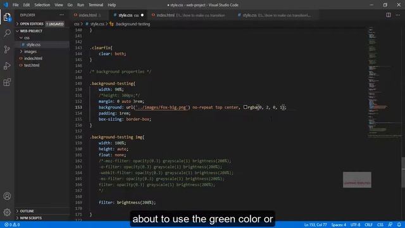Click the Split Editor Right icon
The image size is (405, 228).
389,15
